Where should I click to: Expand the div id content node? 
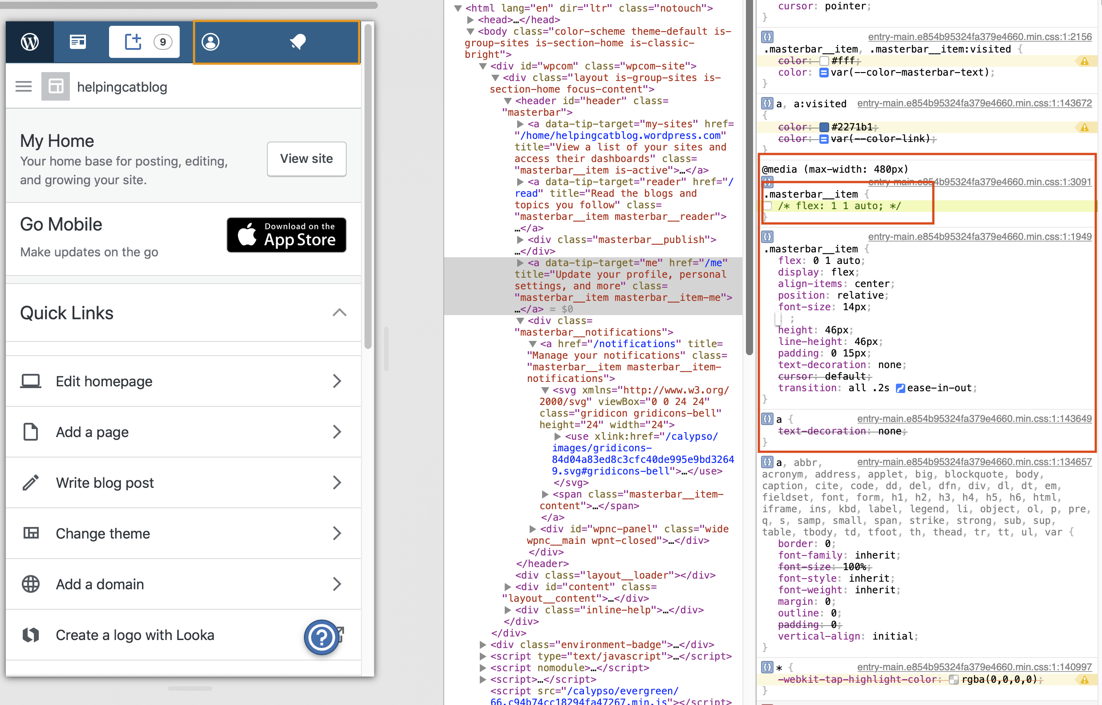(x=507, y=587)
